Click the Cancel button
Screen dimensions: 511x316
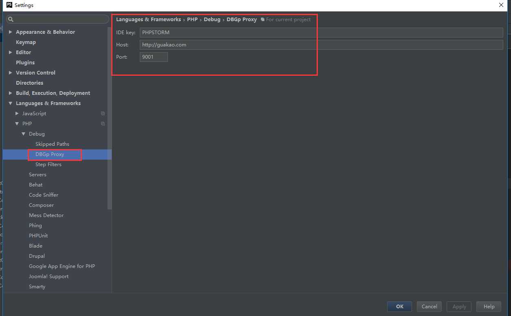pos(430,307)
